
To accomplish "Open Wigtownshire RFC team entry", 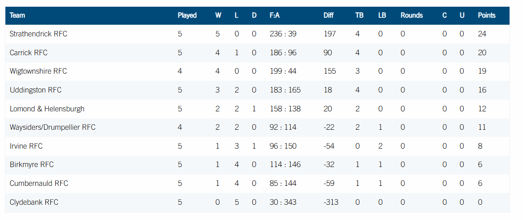I will [38, 71].
